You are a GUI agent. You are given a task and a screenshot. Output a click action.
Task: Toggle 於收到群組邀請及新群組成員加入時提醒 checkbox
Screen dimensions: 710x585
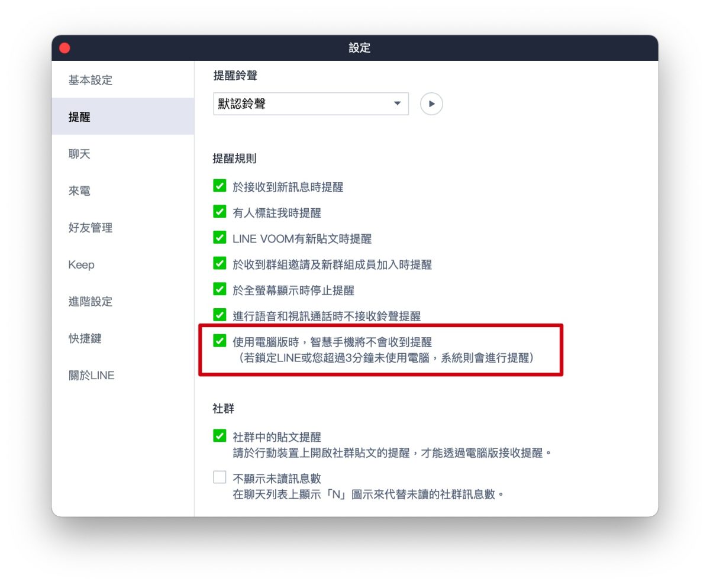(x=220, y=263)
